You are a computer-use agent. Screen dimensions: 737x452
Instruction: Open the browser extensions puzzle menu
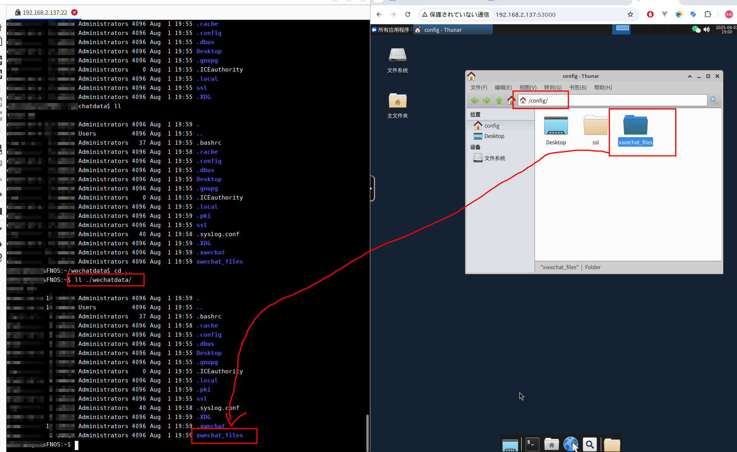click(x=708, y=14)
